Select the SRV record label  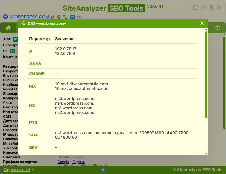(33, 147)
